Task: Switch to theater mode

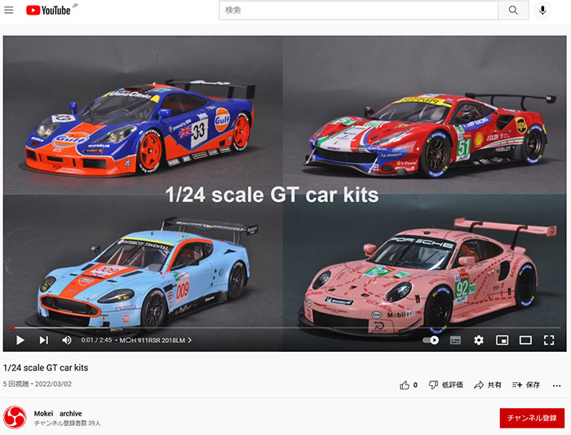Action: [525, 340]
